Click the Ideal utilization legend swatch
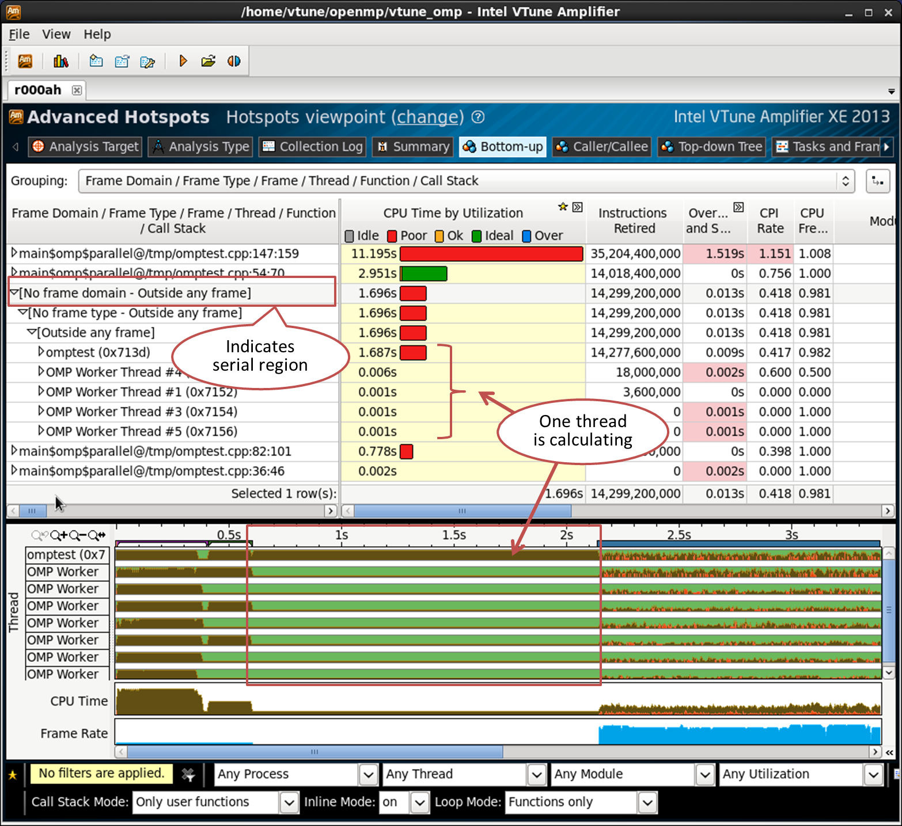This screenshot has height=826, width=902. 476,236
